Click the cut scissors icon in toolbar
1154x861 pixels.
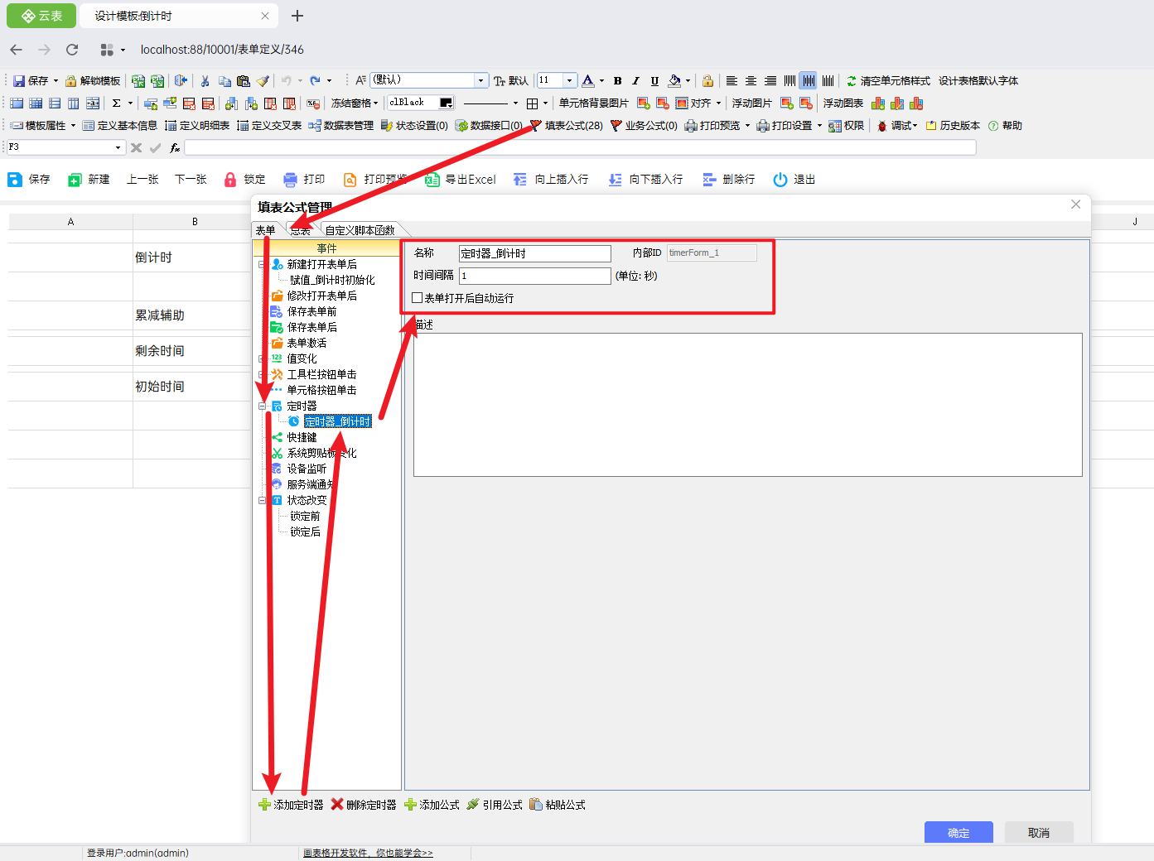pos(205,81)
